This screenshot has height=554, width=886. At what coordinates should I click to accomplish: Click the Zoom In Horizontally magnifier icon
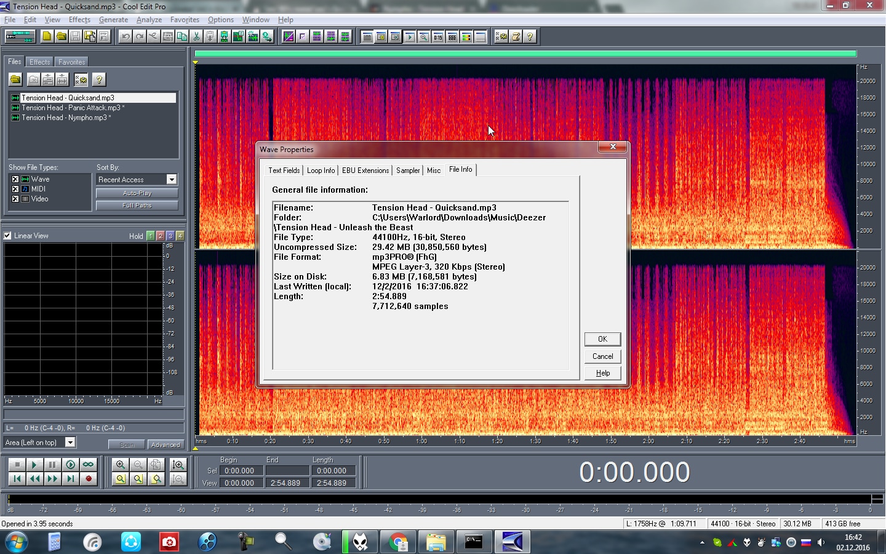coord(120,465)
